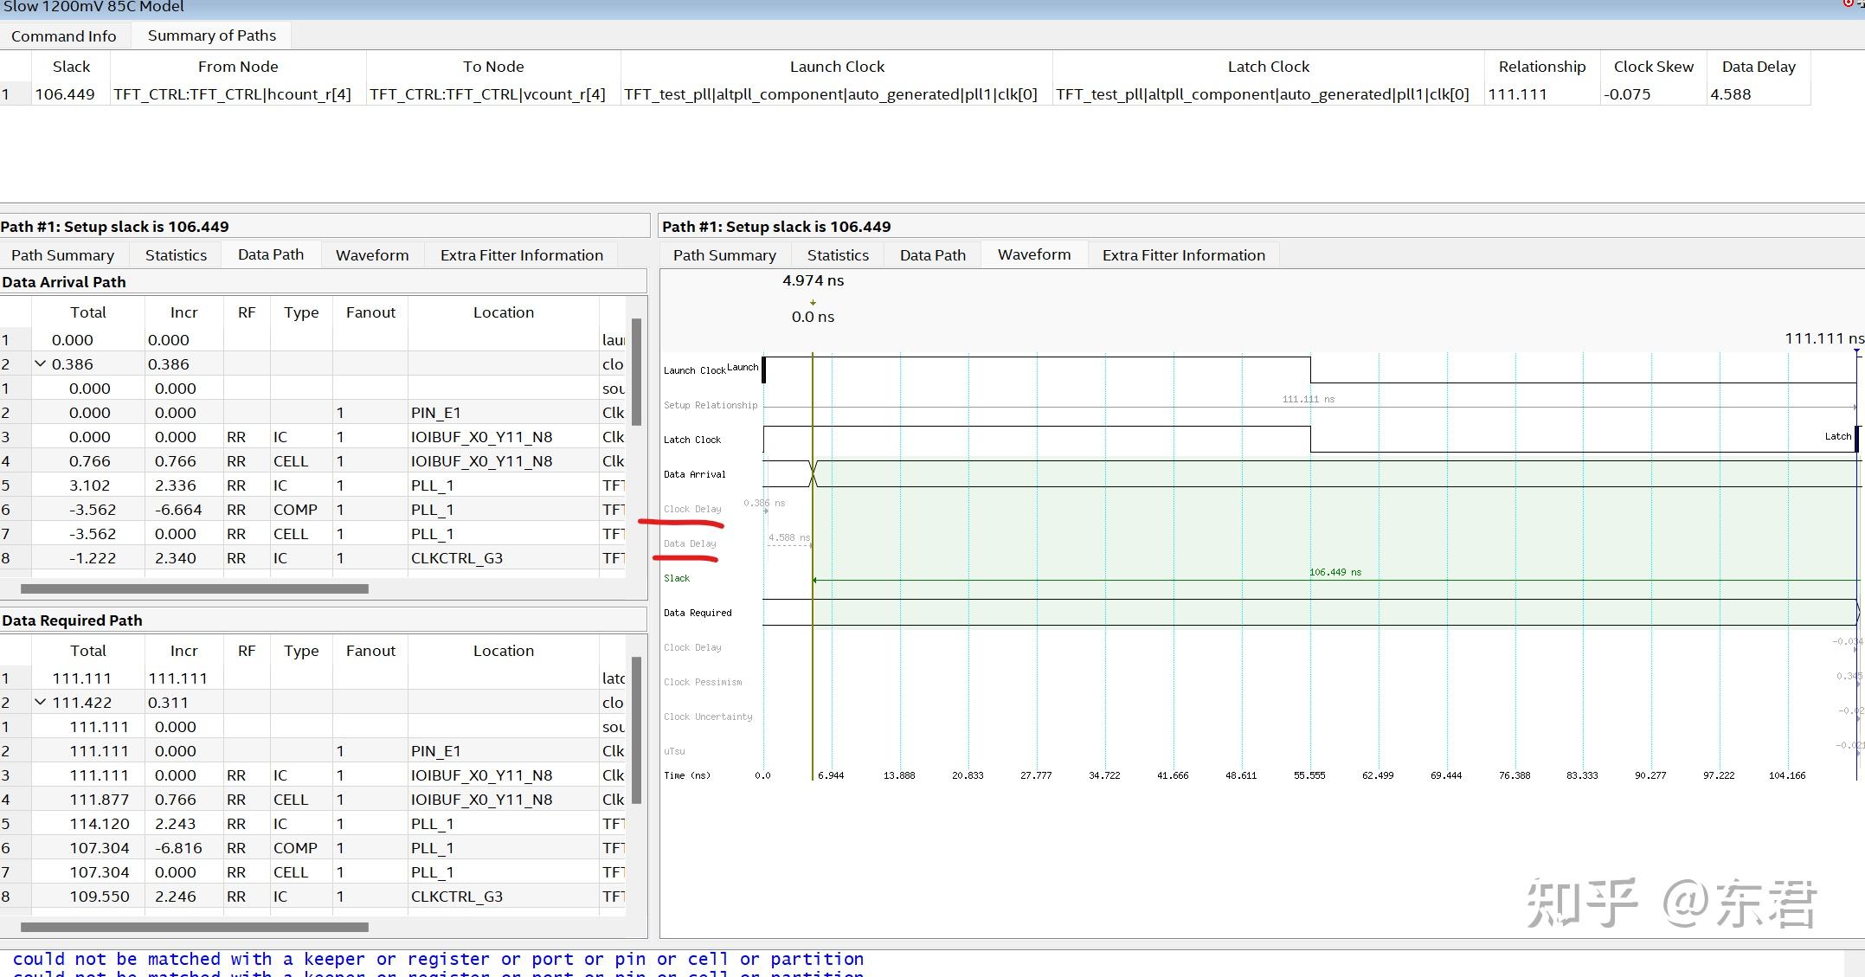
Task: Sort by Data Delay column header
Action: coord(1758,67)
